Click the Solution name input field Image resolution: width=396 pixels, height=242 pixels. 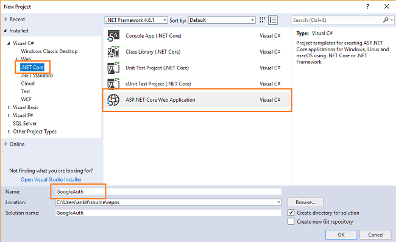(x=168, y=213)
